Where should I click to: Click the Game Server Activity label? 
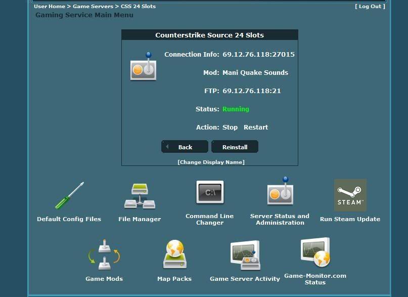click(245, 279)
